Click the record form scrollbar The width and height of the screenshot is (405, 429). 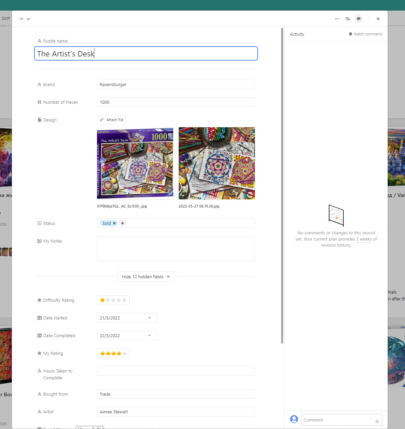click(x=282, y=186)
